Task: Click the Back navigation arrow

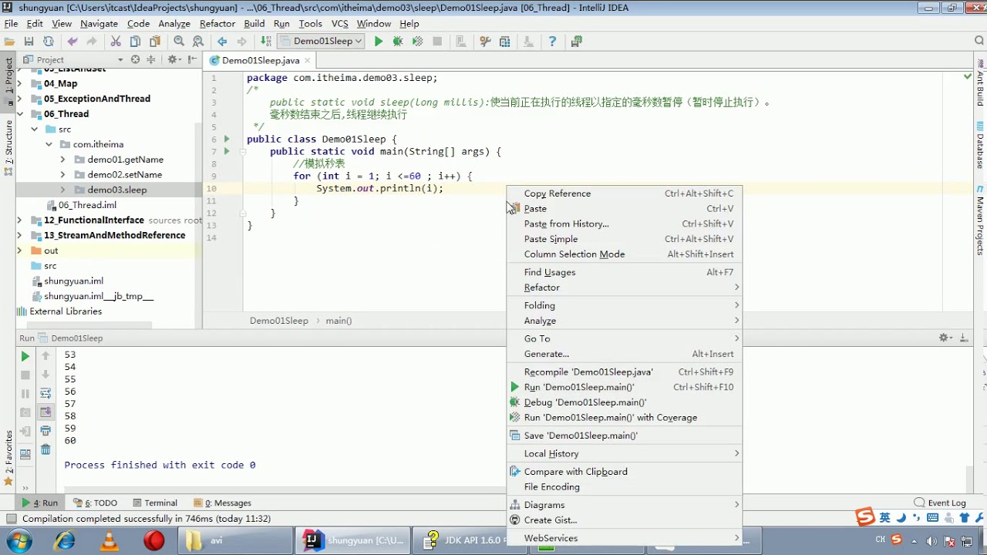Action: click(222, 42)
